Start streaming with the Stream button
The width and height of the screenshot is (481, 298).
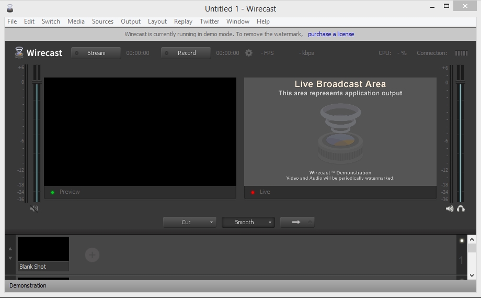(x=96, y=53)
